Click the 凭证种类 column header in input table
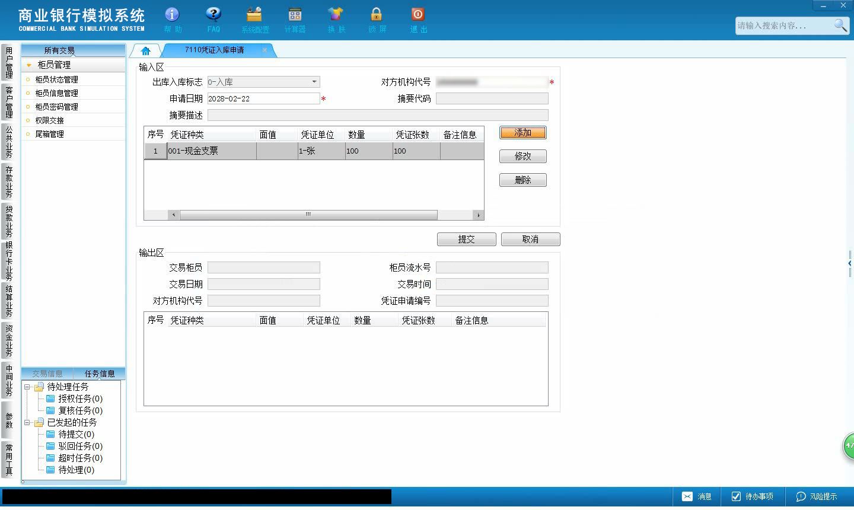The width and height of the screenshot is (854, 510). pos(211,135)
